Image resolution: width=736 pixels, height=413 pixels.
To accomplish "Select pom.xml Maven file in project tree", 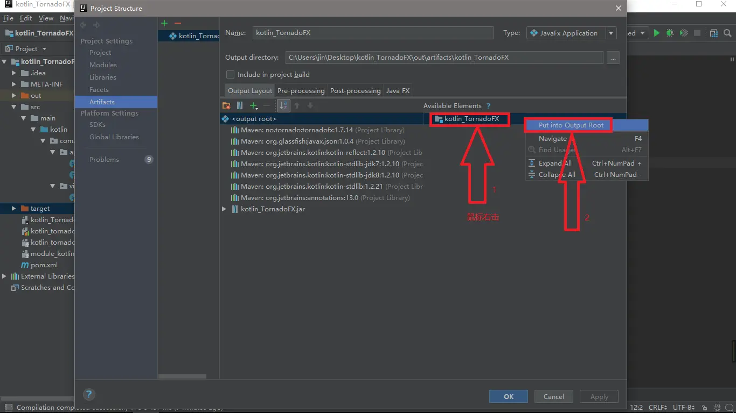I will click(39, 265).
